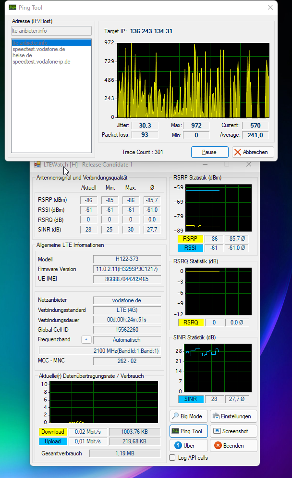Click the Firmware Version field
Screen dimensions: 292x478
(127, 269)
